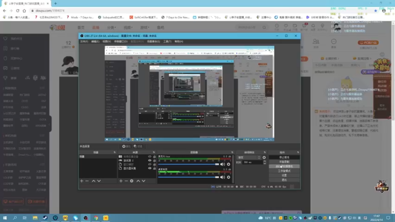Screen dimensions: 395x222
Task: Open Google Chrome from the taskbar
Action: 96,218
